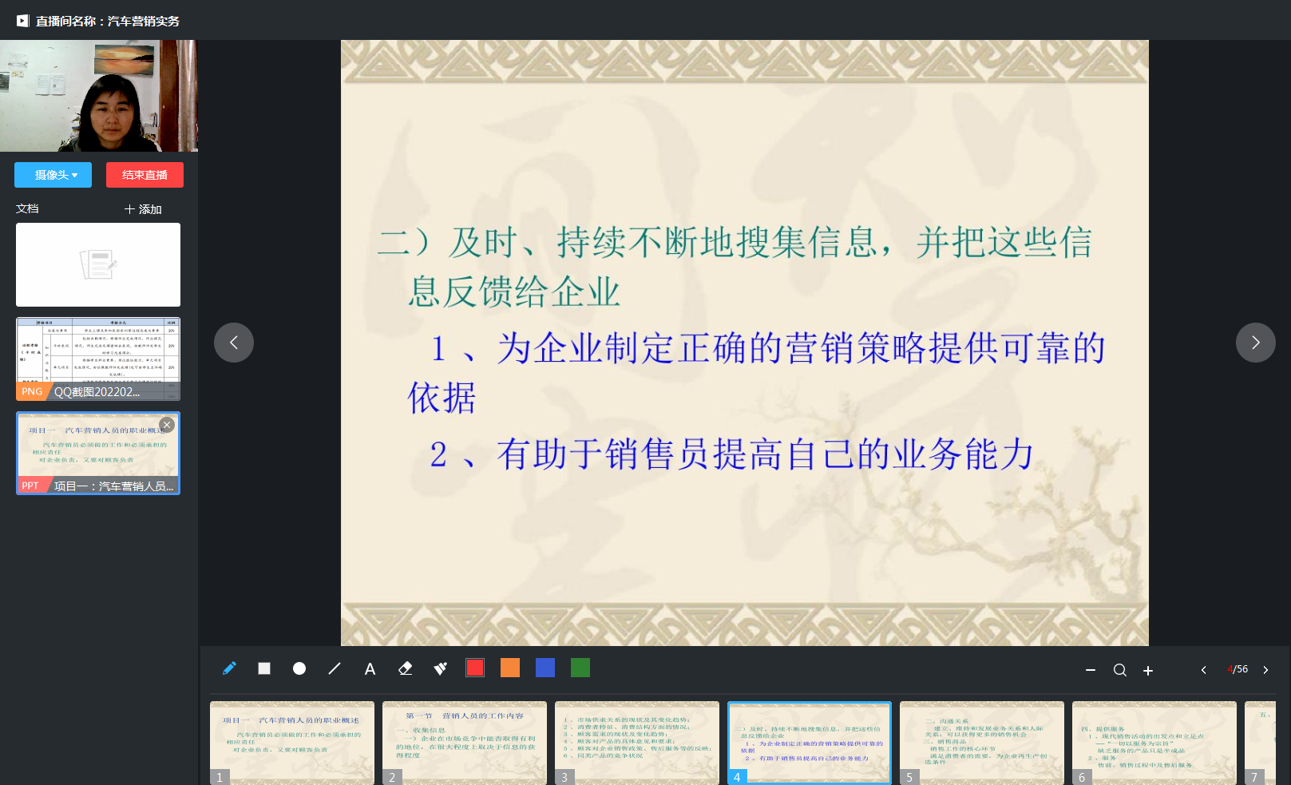Open the QQ截图 PNG document

coord(98,359)
